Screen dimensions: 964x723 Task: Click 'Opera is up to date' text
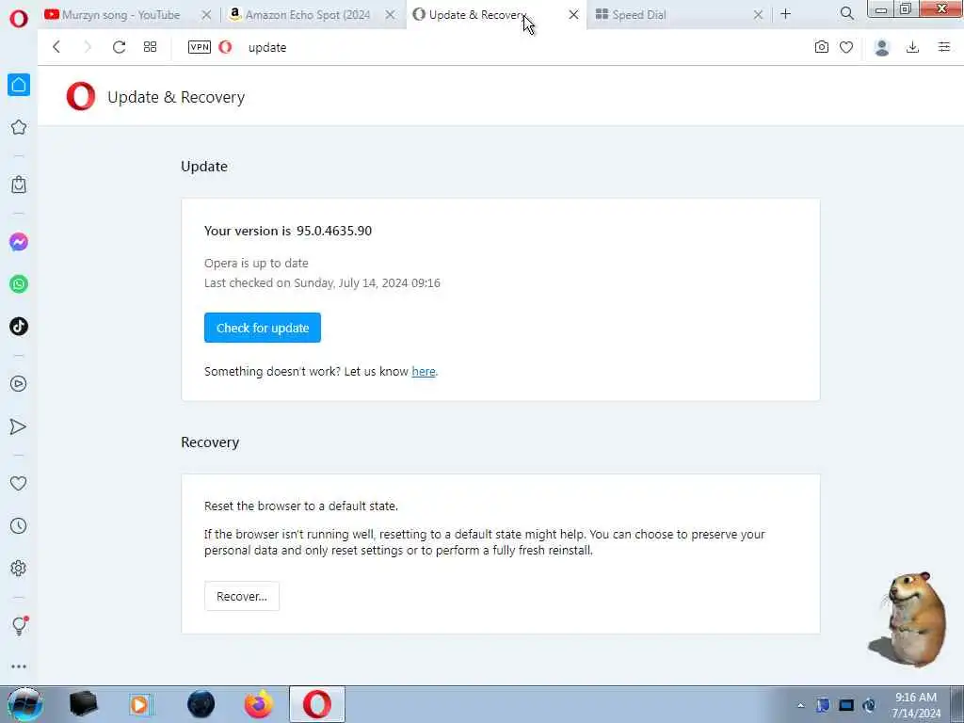click(256, 264)
